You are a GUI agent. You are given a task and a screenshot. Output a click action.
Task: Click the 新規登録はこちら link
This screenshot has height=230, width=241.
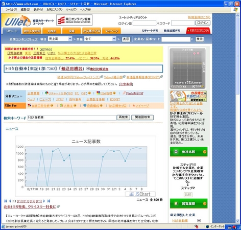click(199, 17)
